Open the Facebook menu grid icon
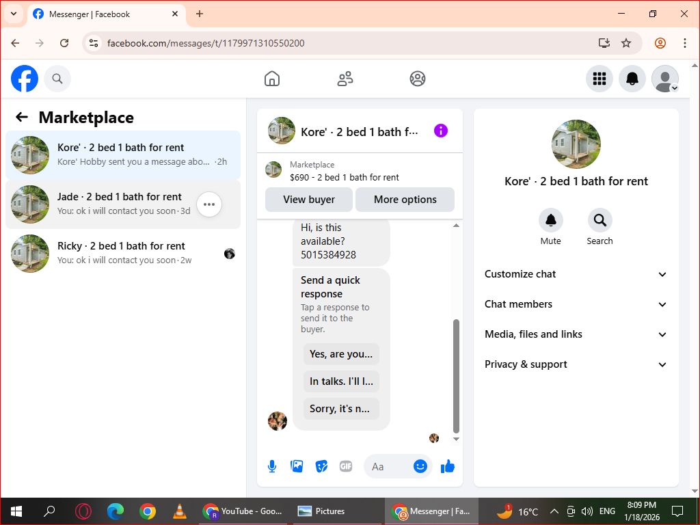The height and width of the screenshot is (525, 700). coord(599,79)
